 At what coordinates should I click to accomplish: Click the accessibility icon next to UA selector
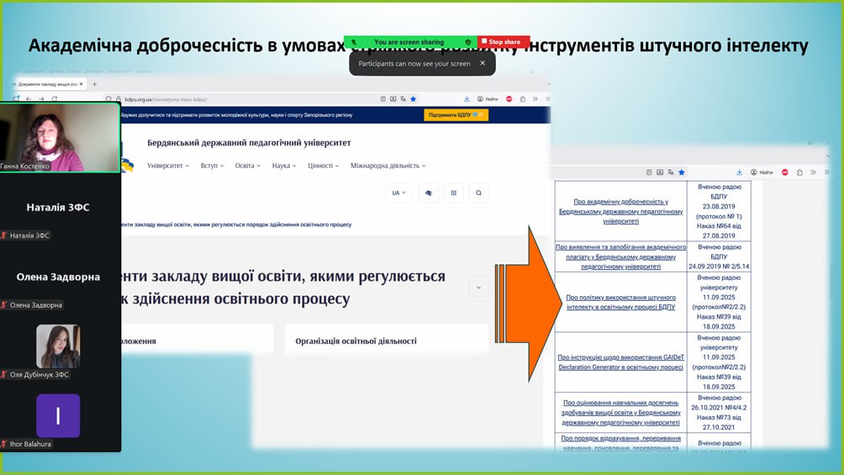pyautogui.click(x=428, y=193)
